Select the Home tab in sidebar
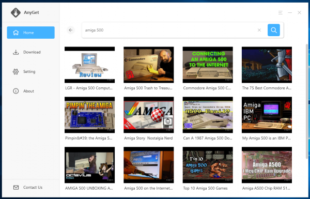 (x=30, y=33)
